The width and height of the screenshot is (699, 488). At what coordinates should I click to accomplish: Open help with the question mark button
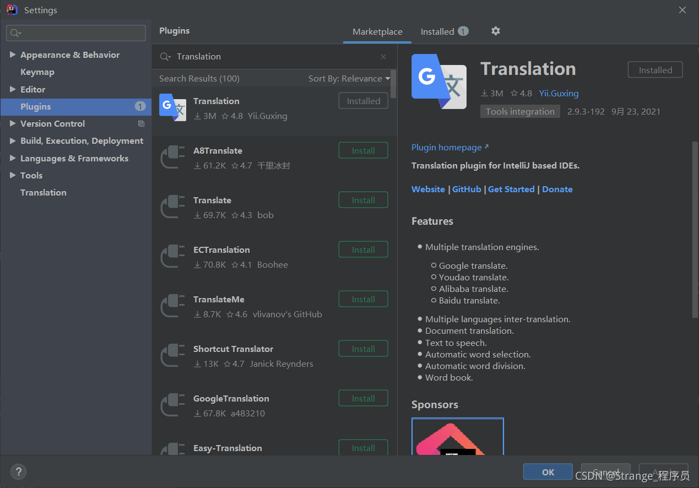(19, 472)
